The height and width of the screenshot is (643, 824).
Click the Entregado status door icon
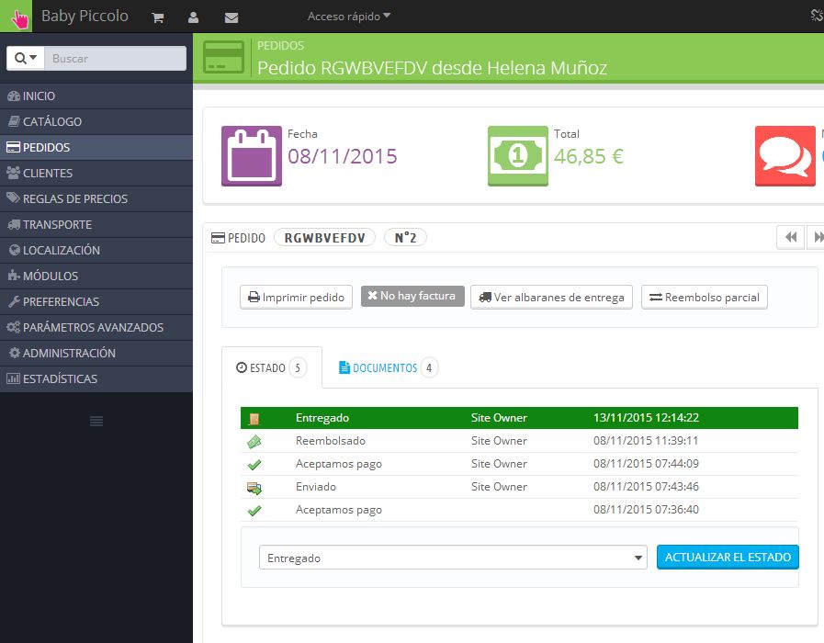254,419
